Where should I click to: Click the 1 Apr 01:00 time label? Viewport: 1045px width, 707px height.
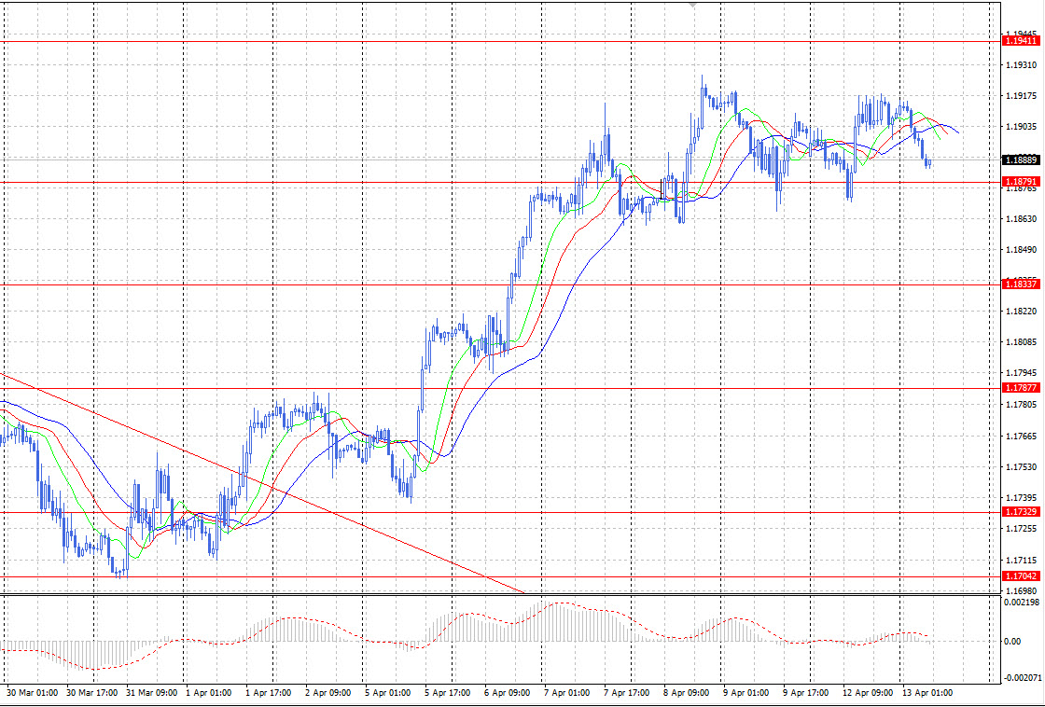coord(209,693)
